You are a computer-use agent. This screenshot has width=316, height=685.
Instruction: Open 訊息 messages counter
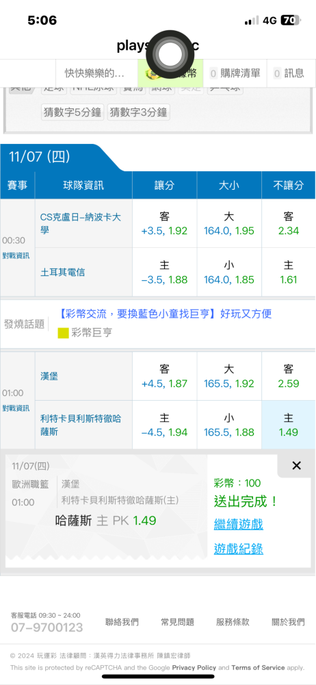pos(289,73)
